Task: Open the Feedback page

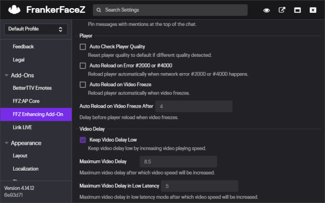Action: click(x=23, y=46)
